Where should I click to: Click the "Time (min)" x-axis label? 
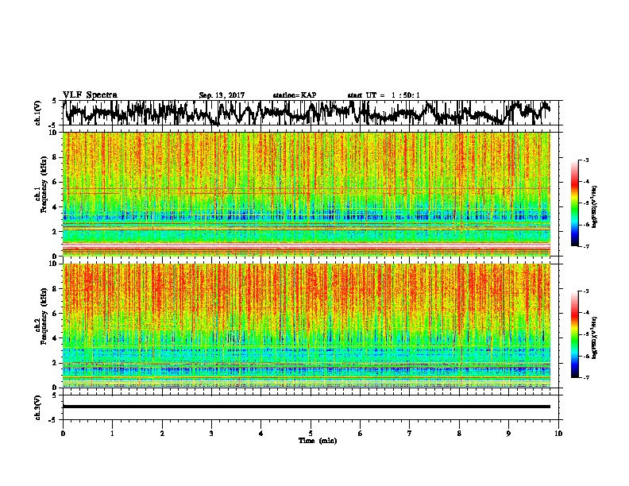click(318, 441)
